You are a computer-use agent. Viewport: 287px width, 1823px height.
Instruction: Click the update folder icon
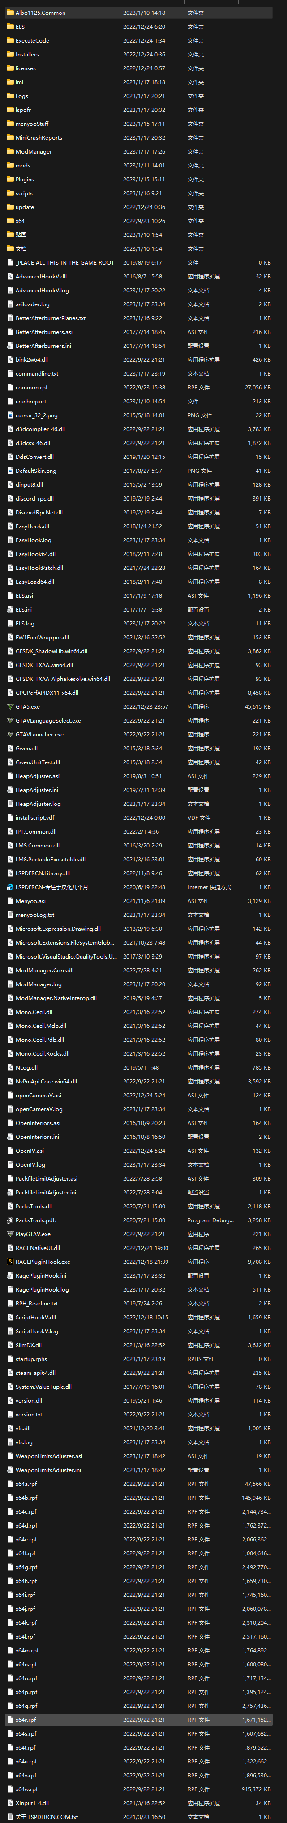[10, 207]
